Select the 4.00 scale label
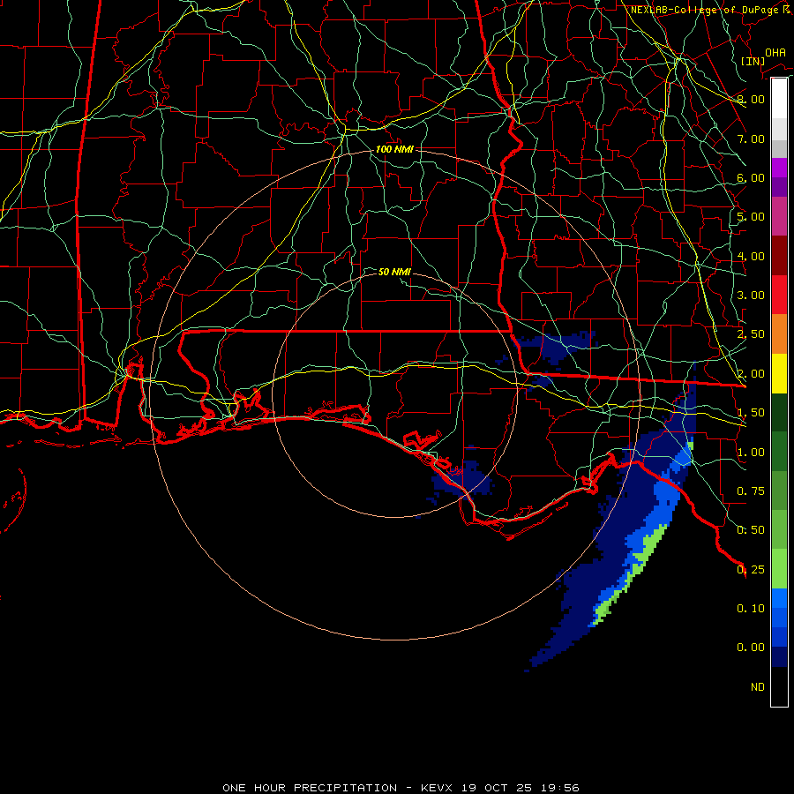This screenshot has height=794, width=794. point(751,256)
